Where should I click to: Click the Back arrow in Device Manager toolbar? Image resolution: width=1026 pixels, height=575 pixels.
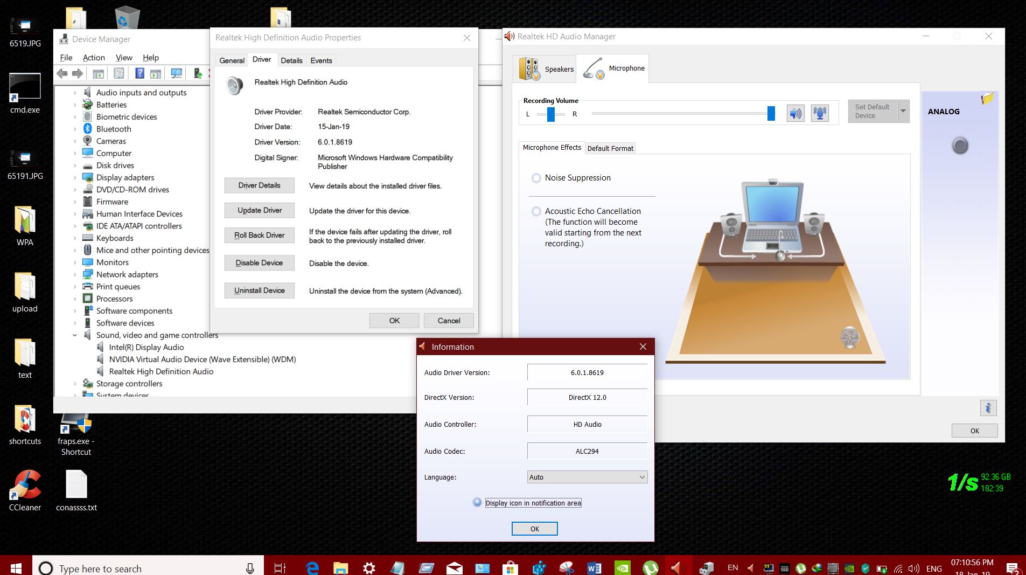[x=62, y=73]
